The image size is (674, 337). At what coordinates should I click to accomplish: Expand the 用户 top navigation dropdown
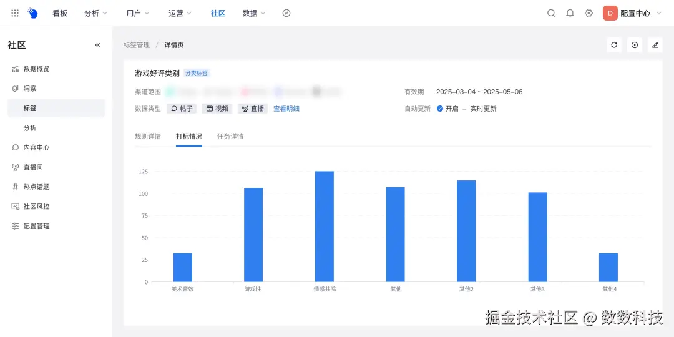(138, 13)
